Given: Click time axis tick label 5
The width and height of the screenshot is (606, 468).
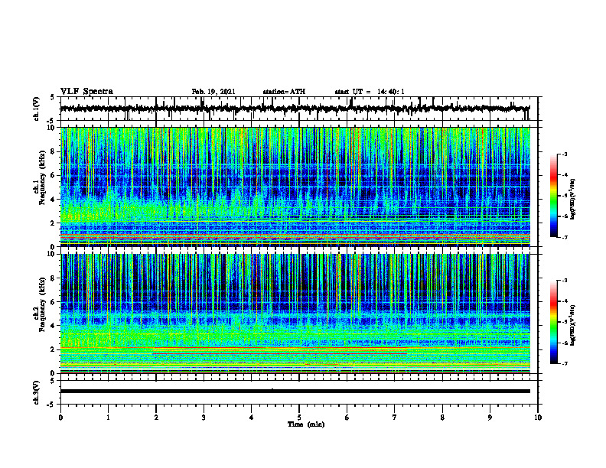Looking at the screenshot, I should tap(299, 418).
